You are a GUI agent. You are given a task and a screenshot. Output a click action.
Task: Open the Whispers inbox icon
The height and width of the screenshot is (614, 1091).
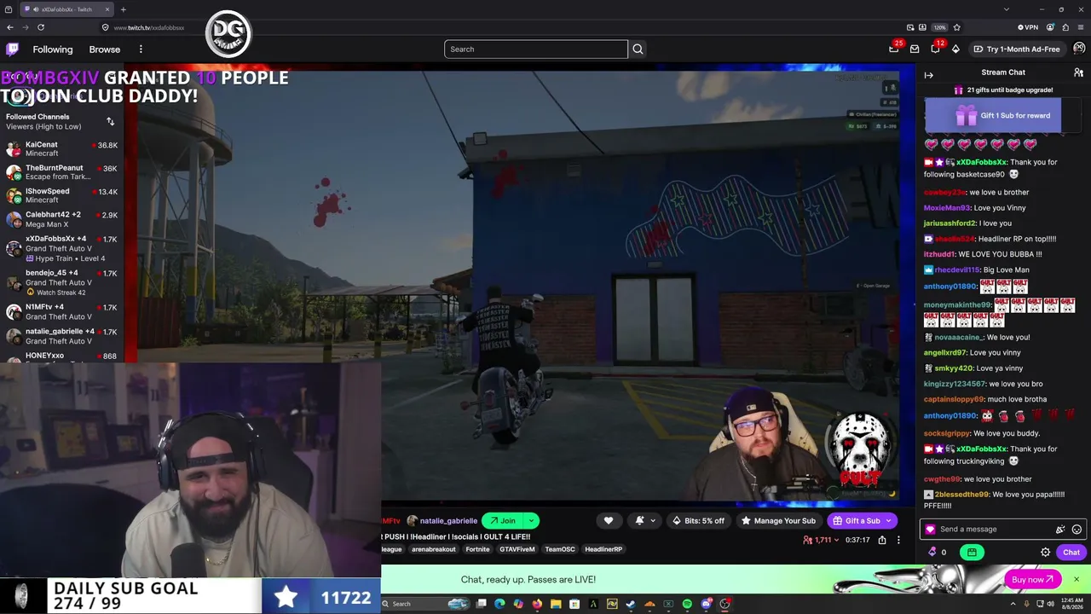tap(915, 49)
